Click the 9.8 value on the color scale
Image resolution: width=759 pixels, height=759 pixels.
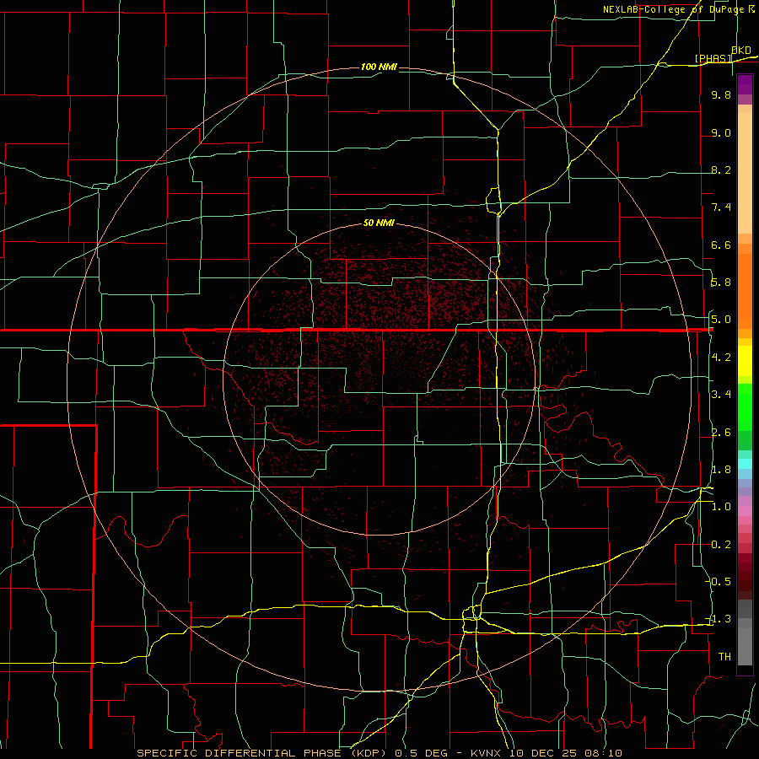point(721,95)
